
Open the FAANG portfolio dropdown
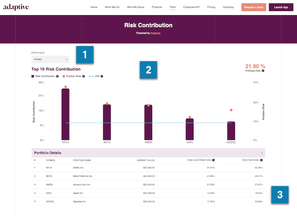pyautogui.click(x=51, y=59)
